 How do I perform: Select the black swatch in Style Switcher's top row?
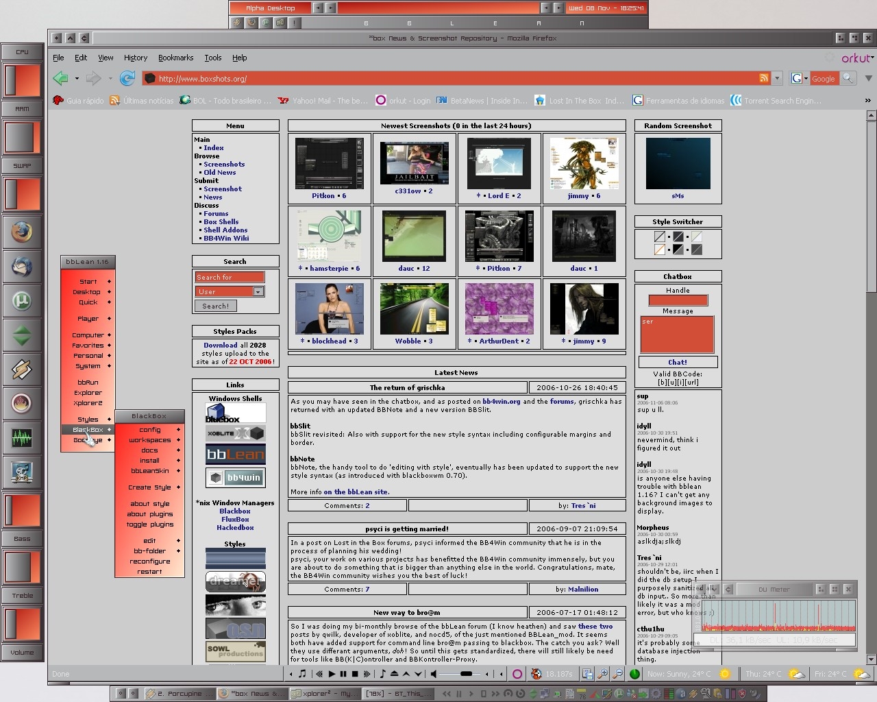tap(678, 237)
